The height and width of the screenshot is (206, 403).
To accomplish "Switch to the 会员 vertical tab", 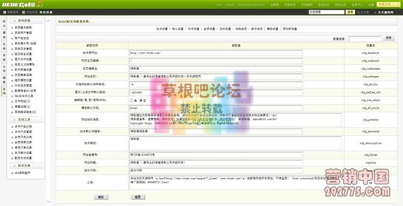I will click(4, 69).
